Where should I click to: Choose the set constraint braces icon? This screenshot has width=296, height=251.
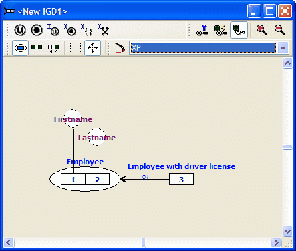[87, 30]
